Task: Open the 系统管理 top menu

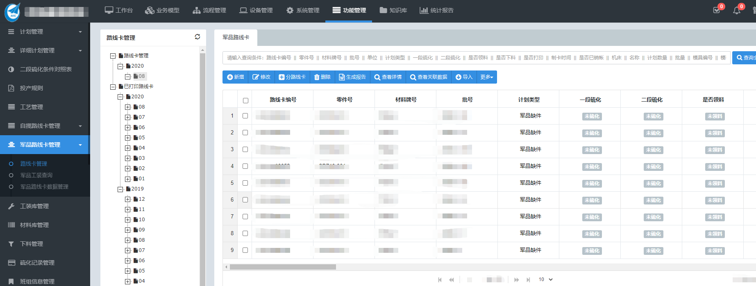Action: tap(303, 10)
